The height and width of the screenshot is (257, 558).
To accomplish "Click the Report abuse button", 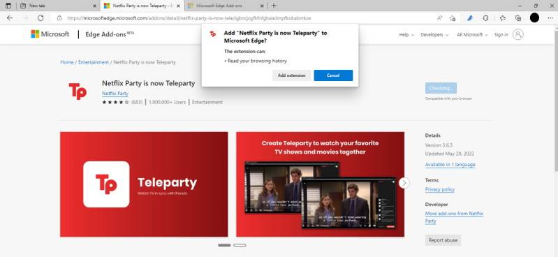I will [443, 240].
